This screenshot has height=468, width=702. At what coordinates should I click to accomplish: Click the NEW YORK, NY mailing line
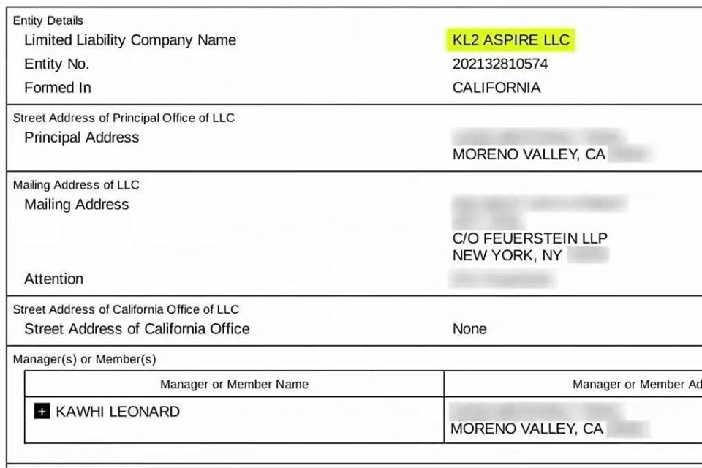507,255
